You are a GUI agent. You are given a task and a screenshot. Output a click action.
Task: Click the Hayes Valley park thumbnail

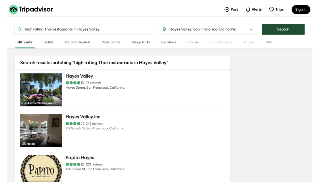pyautogui.click(x=41, y=90)
